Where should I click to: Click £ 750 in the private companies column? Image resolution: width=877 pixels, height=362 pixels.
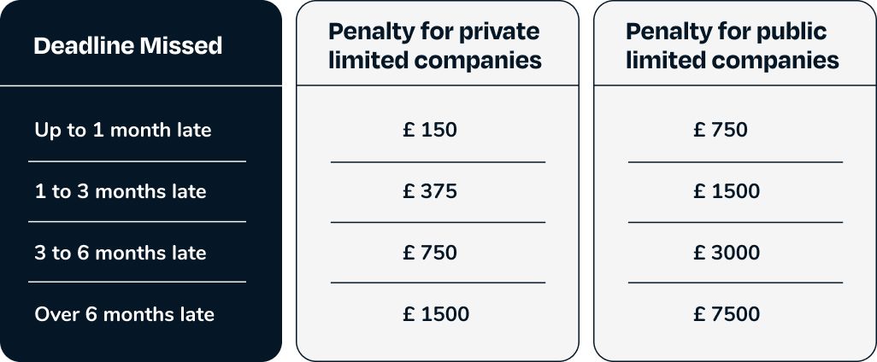430,254
